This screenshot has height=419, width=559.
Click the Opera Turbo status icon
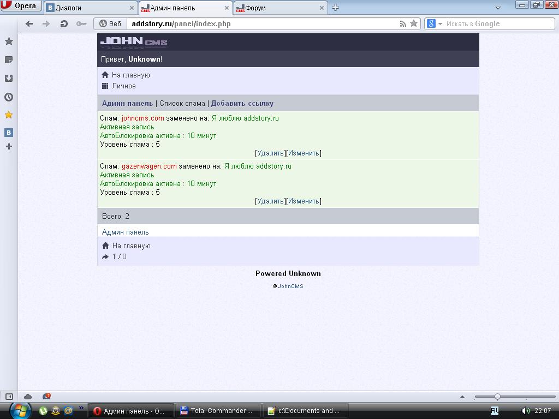(x=46, y=396)
